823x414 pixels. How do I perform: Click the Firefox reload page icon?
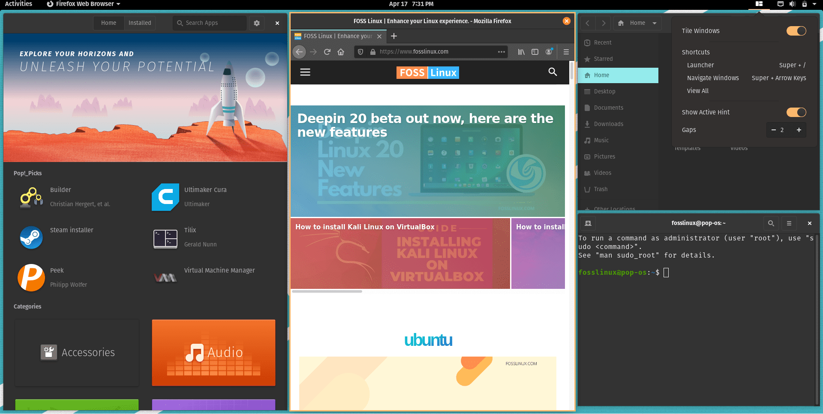327,52
